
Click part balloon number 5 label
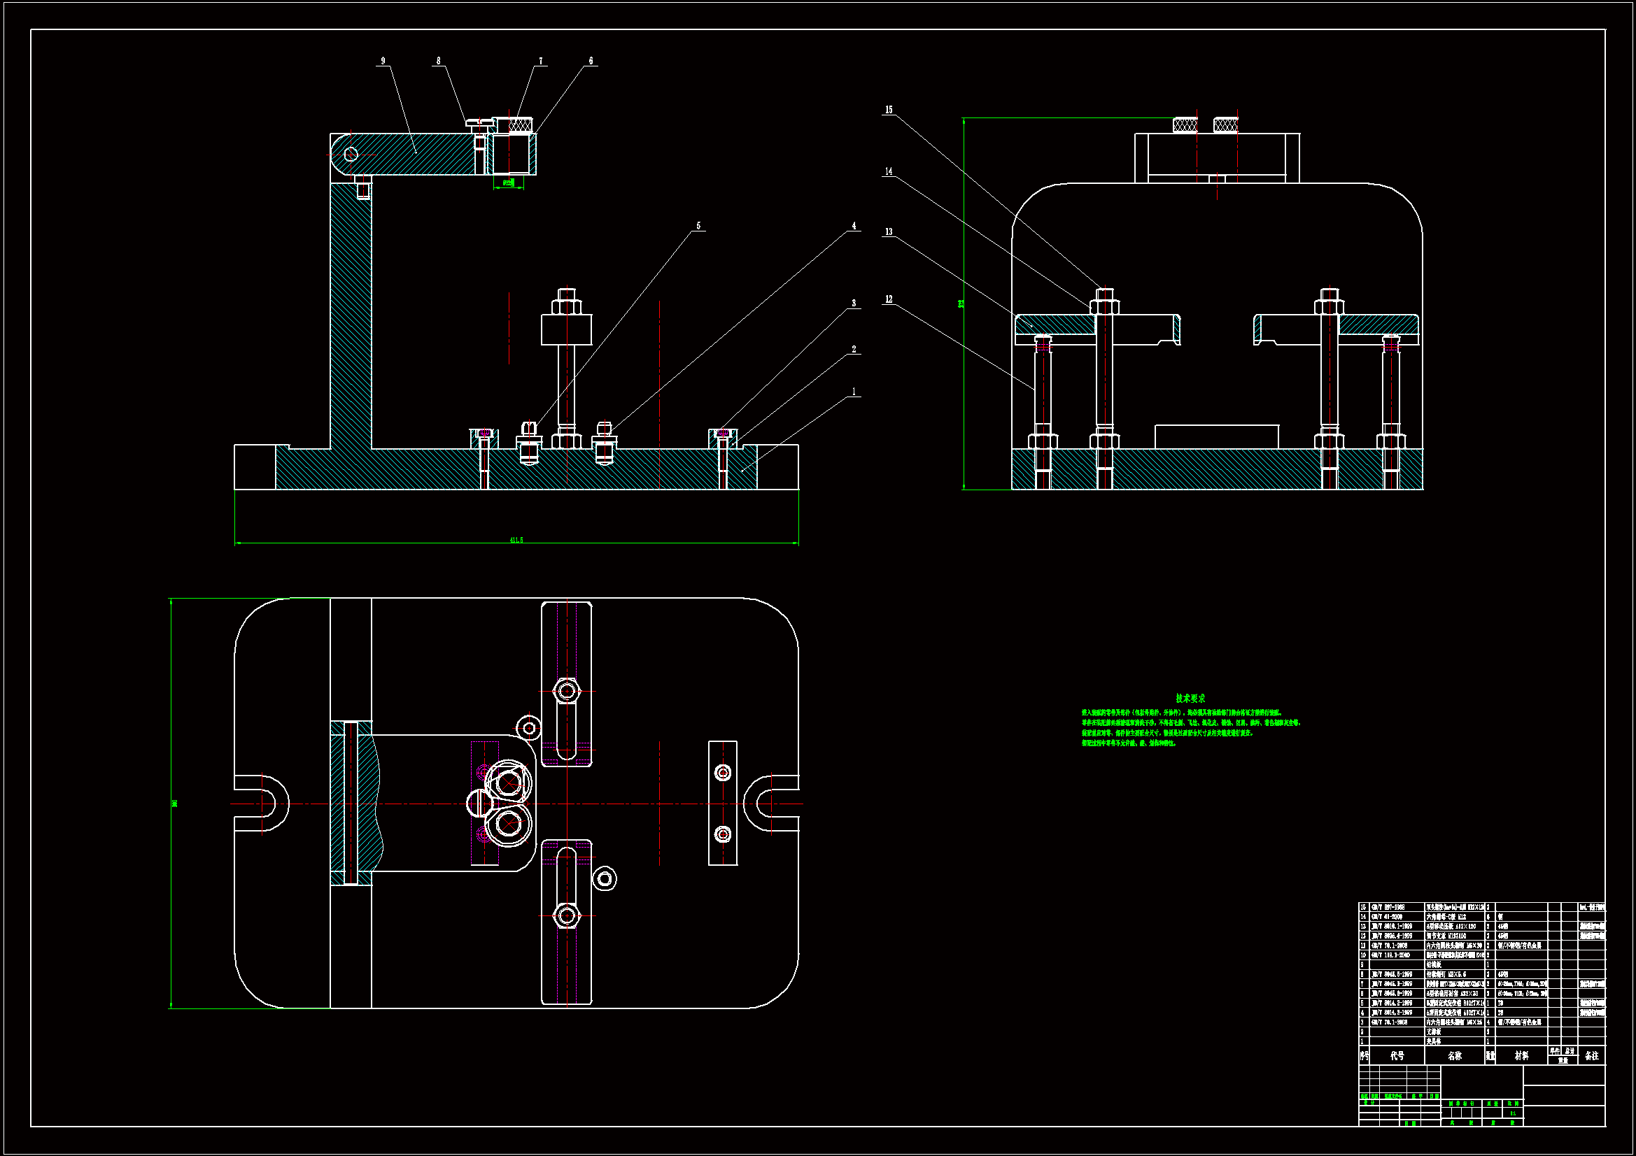(698, 226)
